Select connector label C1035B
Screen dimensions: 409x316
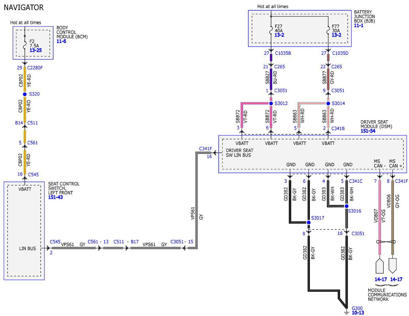(x=282, y=53)
